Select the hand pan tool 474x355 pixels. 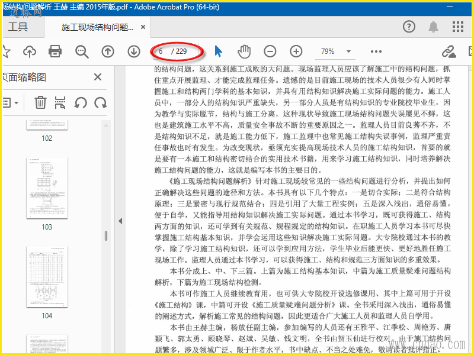coord(244,51)
